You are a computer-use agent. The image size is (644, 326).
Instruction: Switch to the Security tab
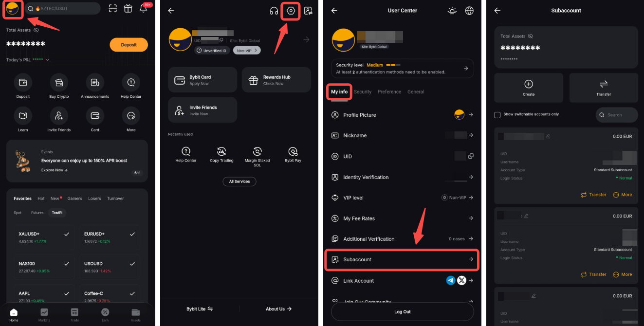pyautogui.click(x=363, y=92)
